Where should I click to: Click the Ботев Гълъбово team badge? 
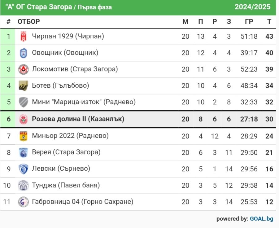click(x=24, y=86)
